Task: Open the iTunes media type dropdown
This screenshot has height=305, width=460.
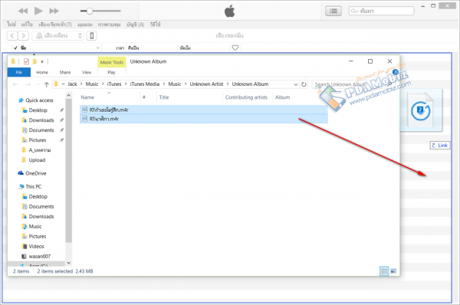Action: point(58,36)
